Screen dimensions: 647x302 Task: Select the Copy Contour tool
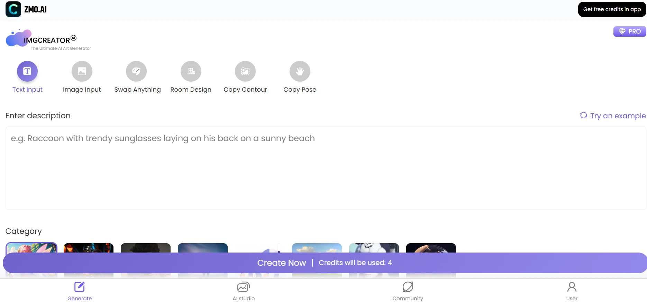pyautogui.click(x=245, y=71)
